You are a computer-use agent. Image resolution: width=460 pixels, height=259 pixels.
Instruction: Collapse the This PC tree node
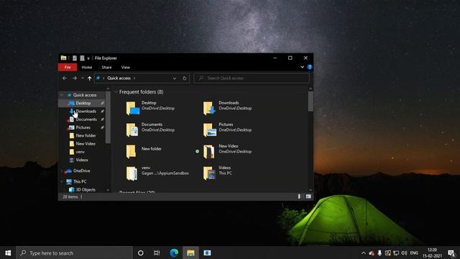coord(62,182)
